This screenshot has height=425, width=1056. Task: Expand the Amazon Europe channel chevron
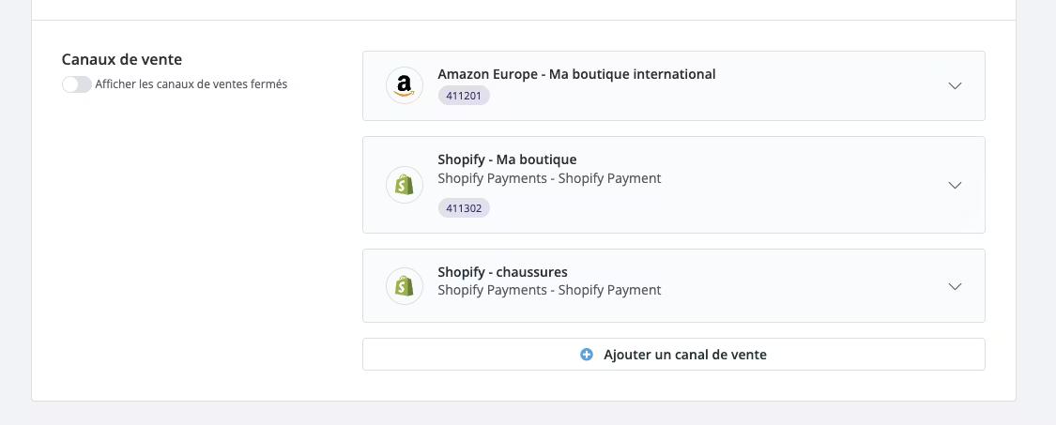[955, 86]
